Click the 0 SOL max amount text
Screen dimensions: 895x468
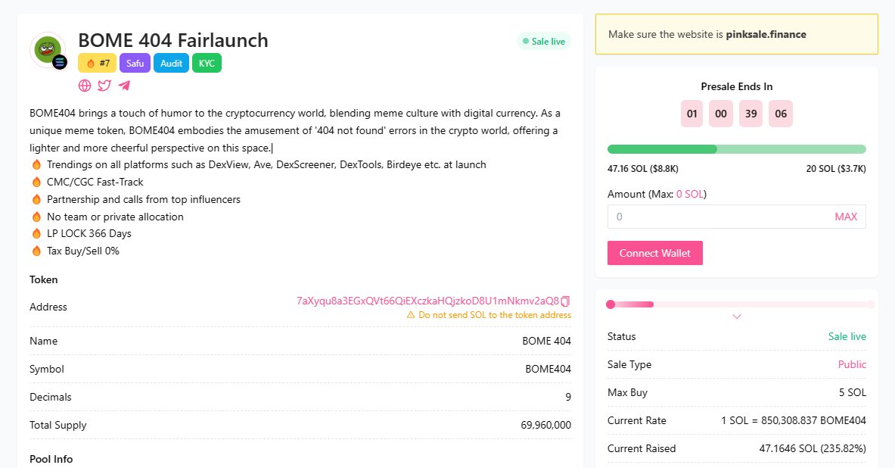(x=689, y=195)
